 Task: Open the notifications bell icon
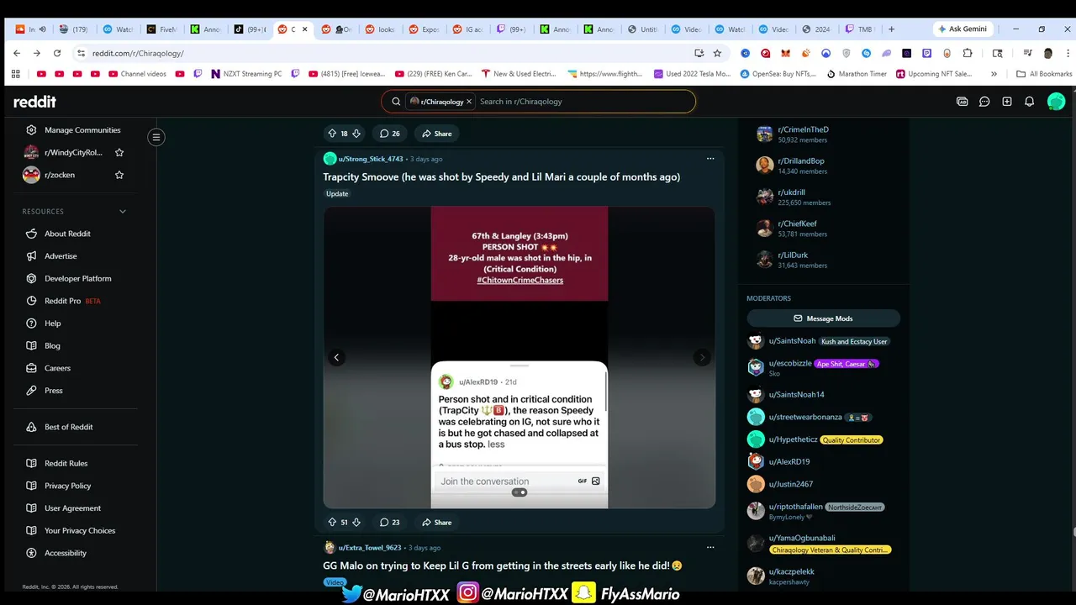1029,102
